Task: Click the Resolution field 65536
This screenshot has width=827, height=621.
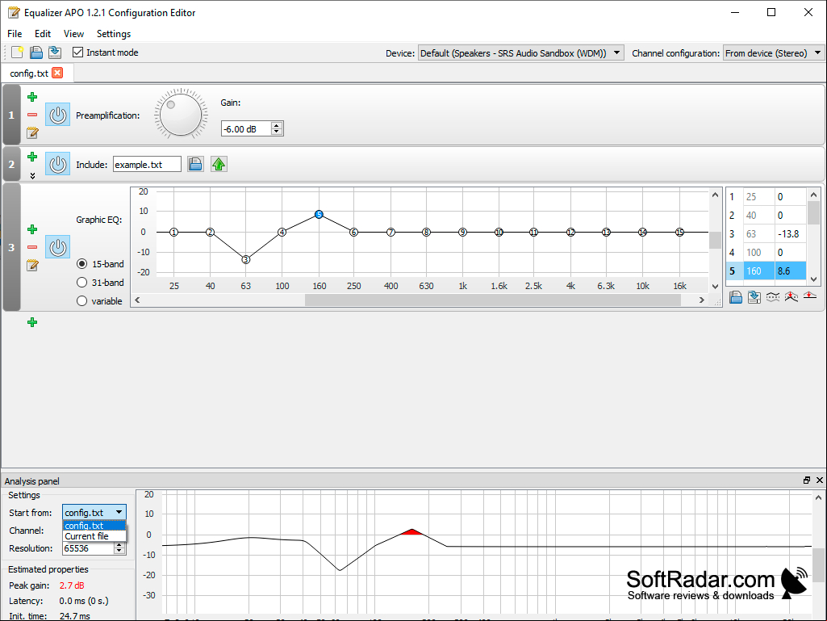Action: pyautogui.click(x=88, y=548)
